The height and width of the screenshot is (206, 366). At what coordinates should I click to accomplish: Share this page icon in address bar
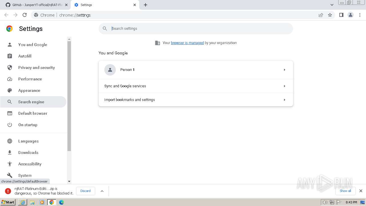321,15
